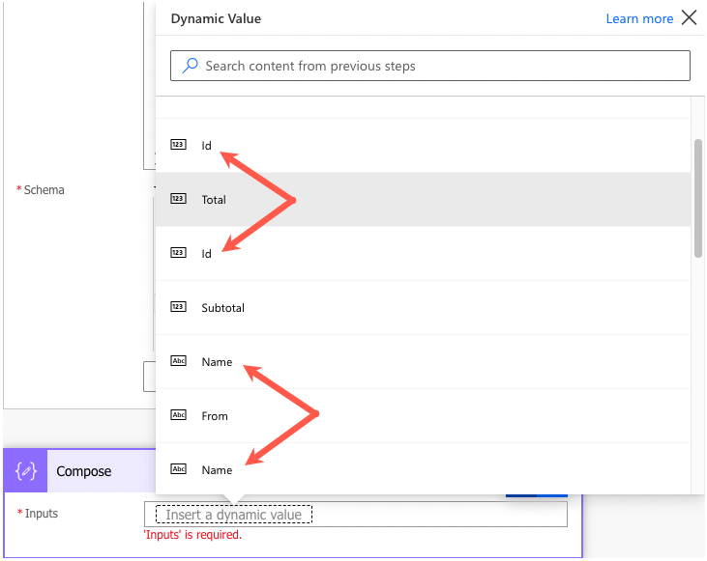
Task: Click the Abc icon of Name below From
Action: click(x=178, y=469)
